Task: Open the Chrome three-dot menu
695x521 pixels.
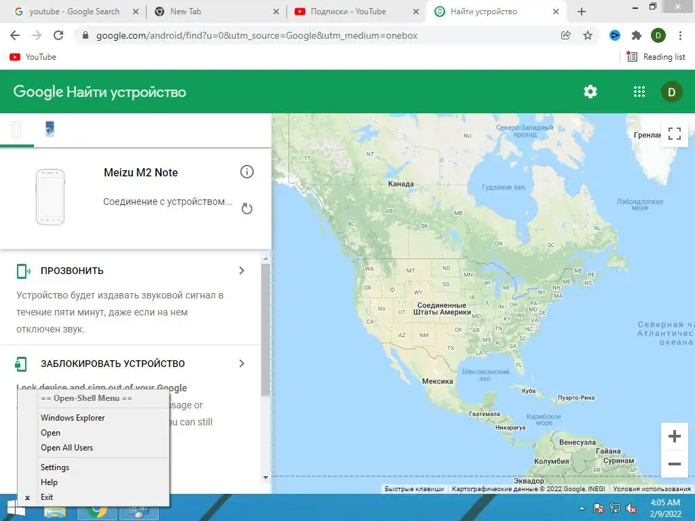Action: (x=680, y=35)
